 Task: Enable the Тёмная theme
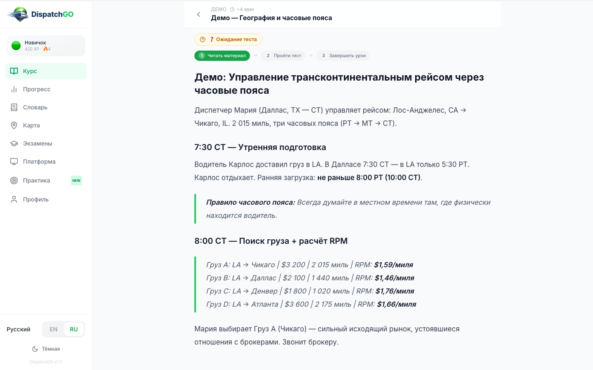point(46,349)
